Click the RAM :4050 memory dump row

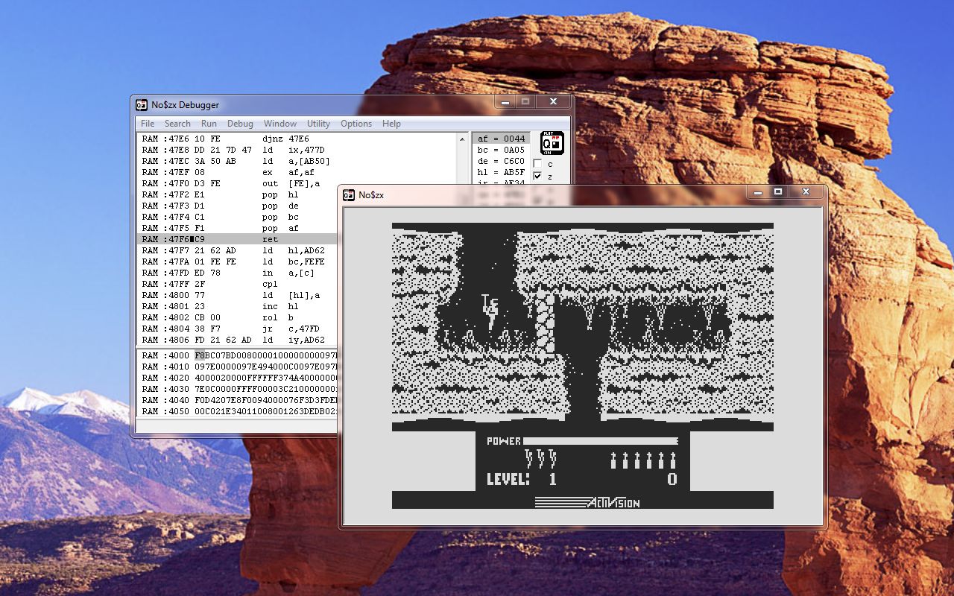[x=238, y=411]
